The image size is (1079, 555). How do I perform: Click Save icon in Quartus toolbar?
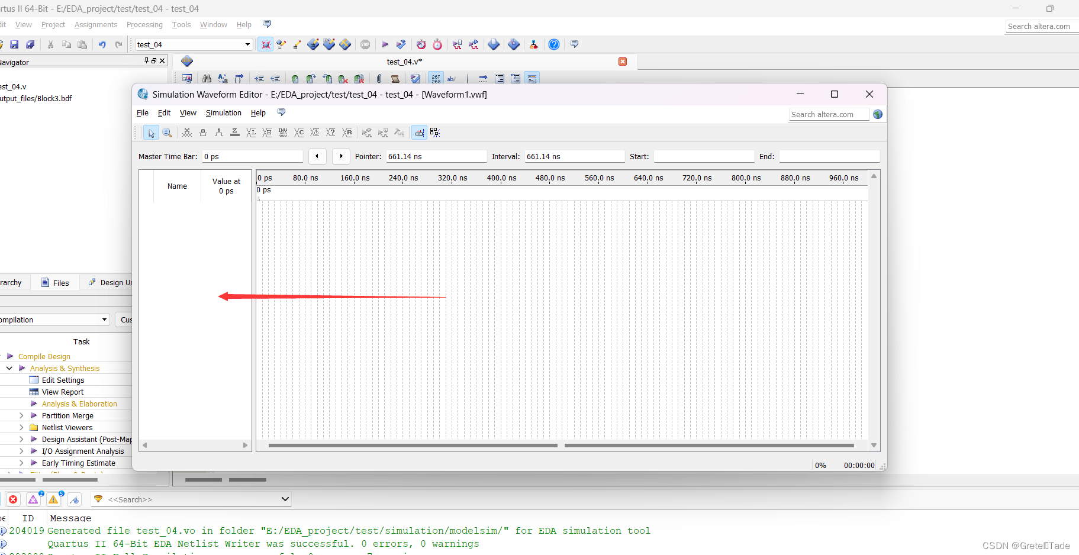point(14,44)
